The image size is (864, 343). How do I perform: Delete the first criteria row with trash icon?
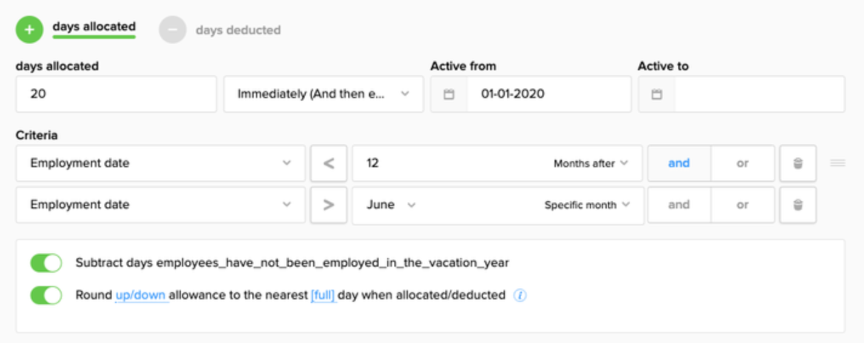click(798, 163)
